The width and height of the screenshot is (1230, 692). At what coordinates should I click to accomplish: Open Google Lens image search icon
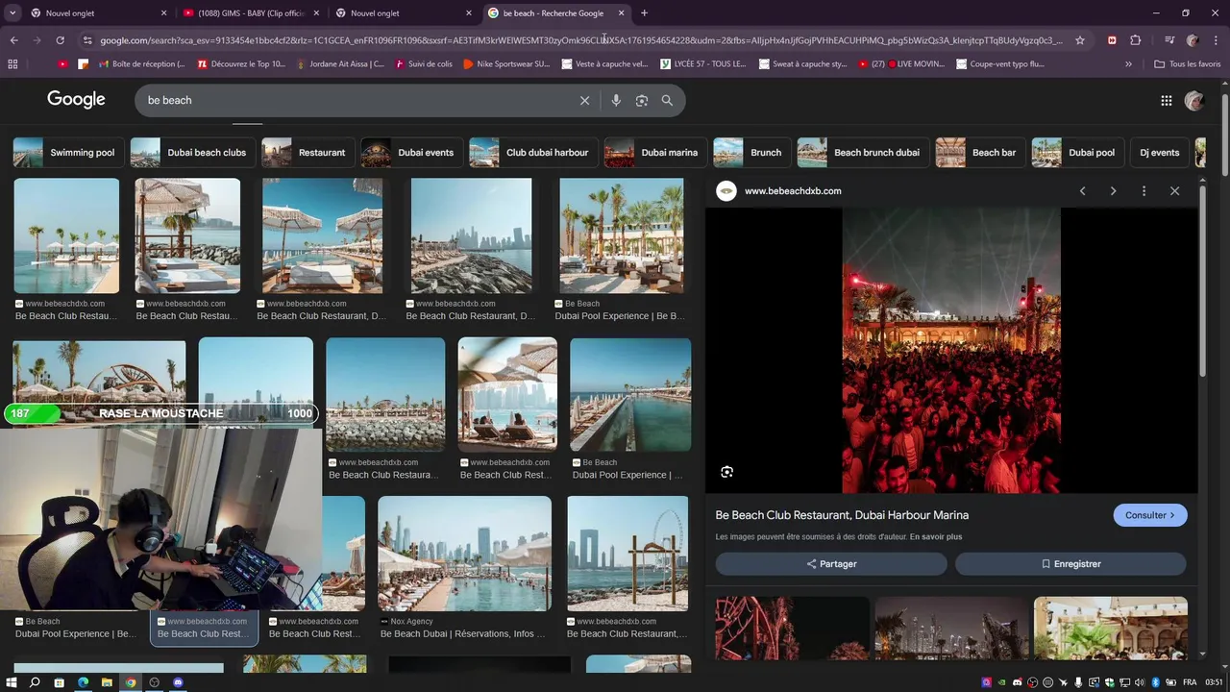coord(642,100)
